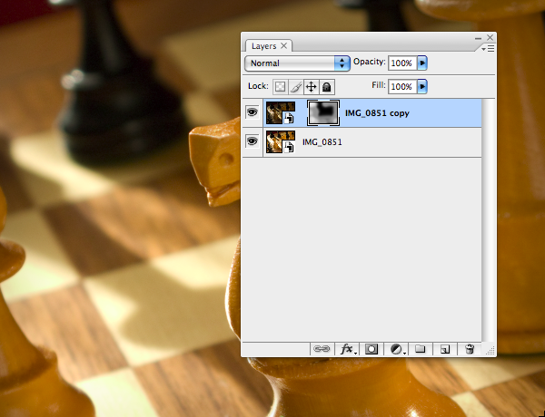Minimize the Layers panel
The image size is (545, 417).
point(479,38)
